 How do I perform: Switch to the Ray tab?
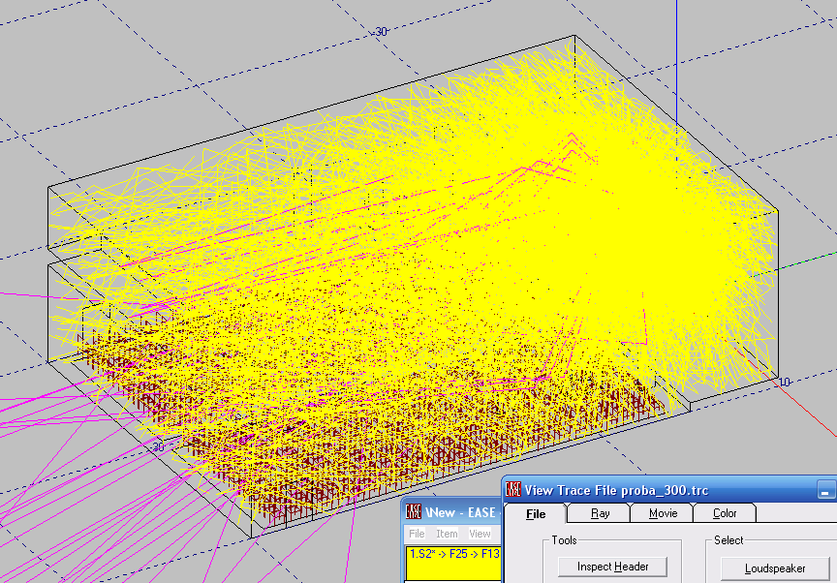point(600,513)
